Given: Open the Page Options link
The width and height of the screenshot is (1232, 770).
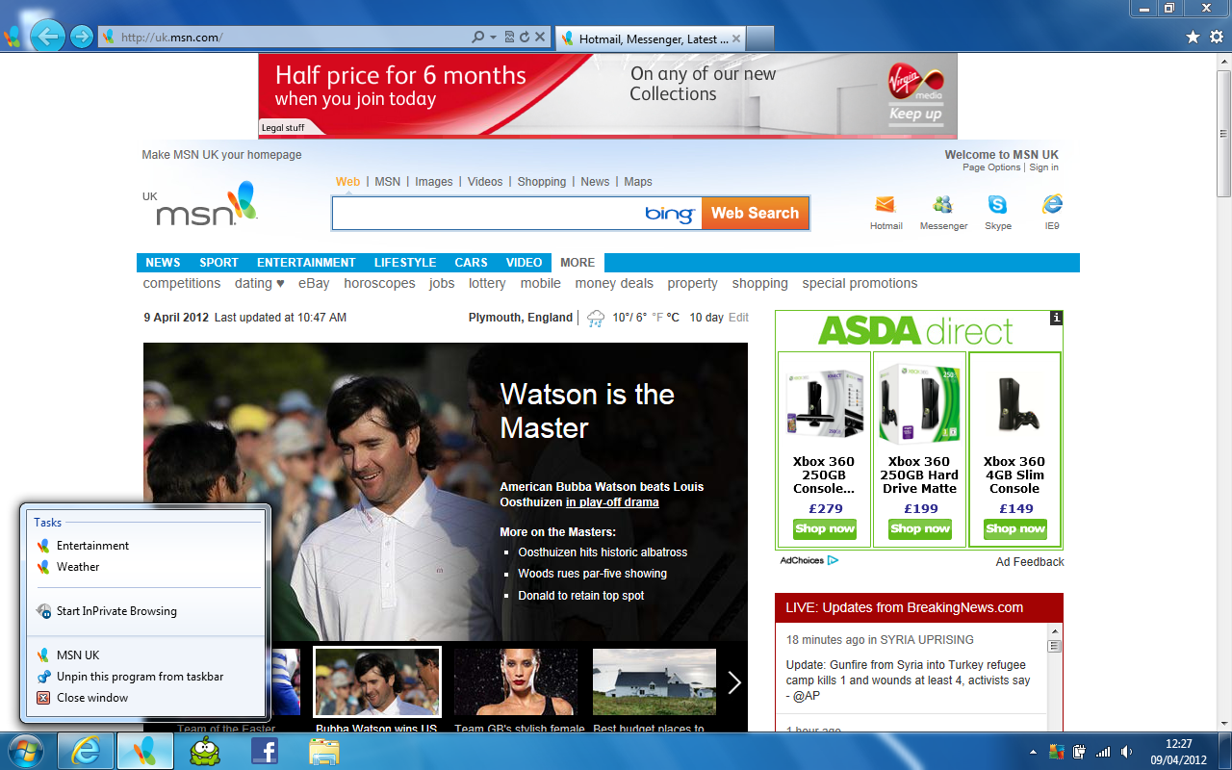Looking at the screenshot, I should 991,167.
